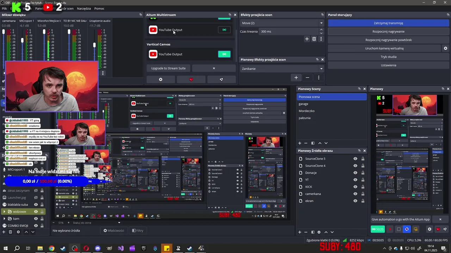Open the Skaluj do okna scaling dropdown

[x=97, y=223]
